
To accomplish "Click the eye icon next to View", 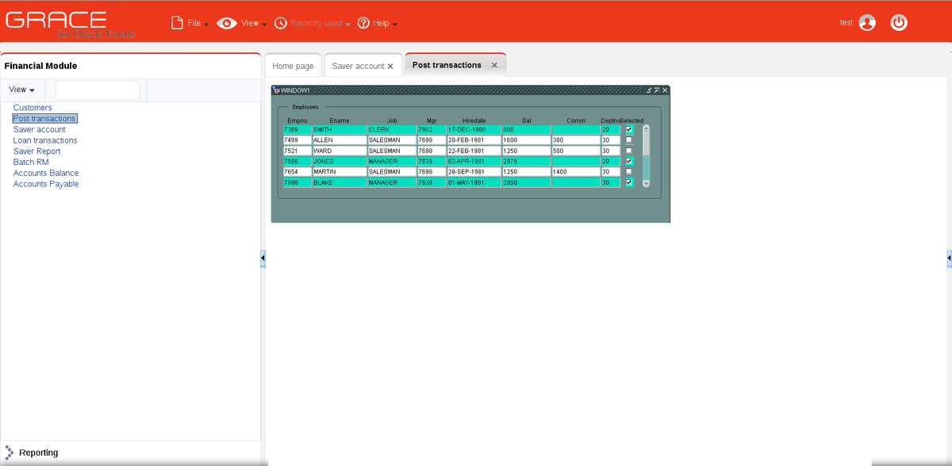I will coord(226,22).
